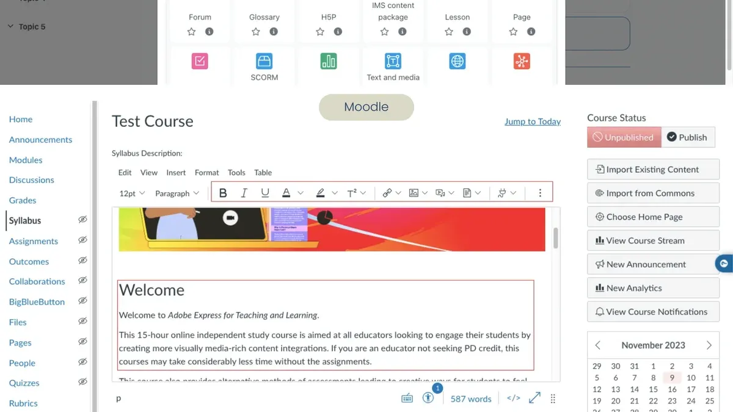The width and height of the screenshot is (733, 412).
Task: Select the Text and media icon
Action: [x=393, y=61]
